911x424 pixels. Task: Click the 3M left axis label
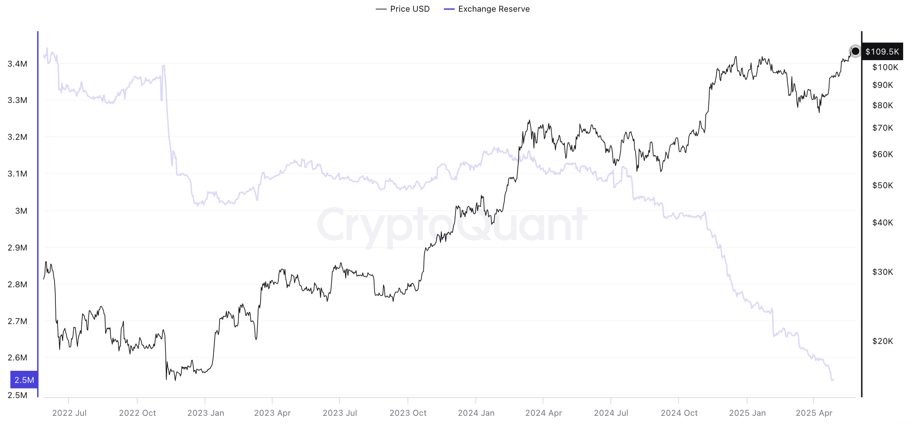coord(21,211)
